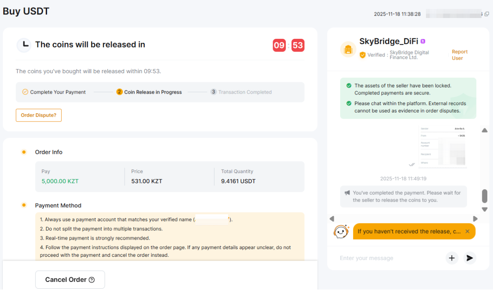The width and height of the screenshot is (493, 292).
Task: Open the payment receipt image in chat
Action: pos(443,147)
